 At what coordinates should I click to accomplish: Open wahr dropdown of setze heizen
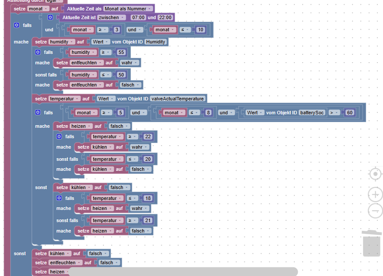[140, 208]
